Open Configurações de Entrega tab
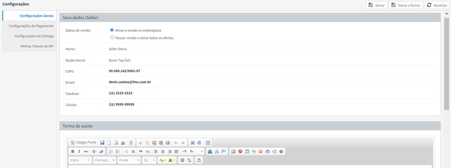The height and width of the screenshot is (168, 451). [x=29, y=36]
